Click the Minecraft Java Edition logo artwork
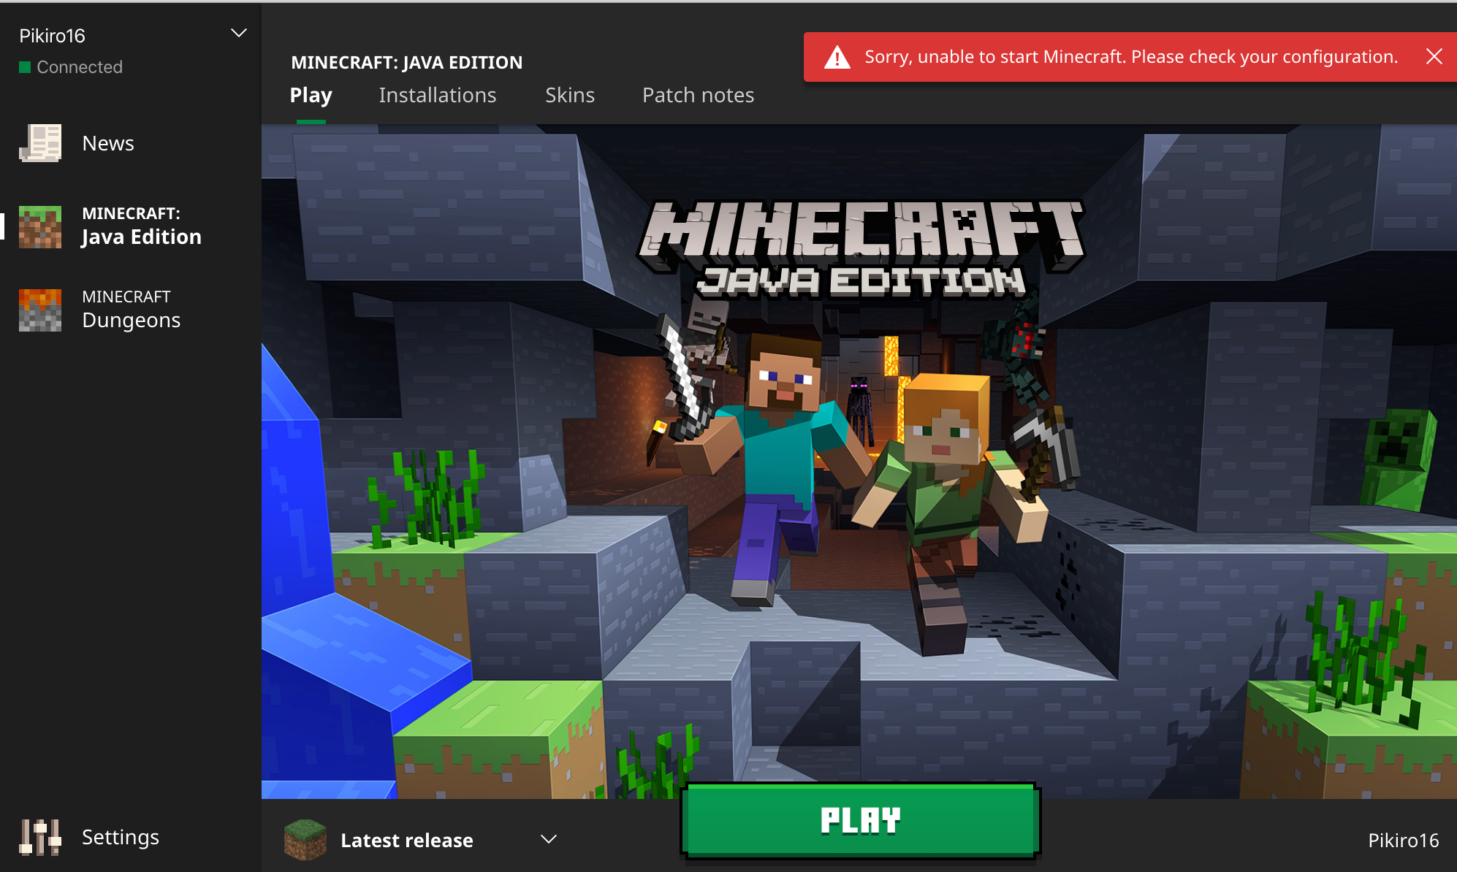This screenshot has width=1457, height=872. (861, 248)
